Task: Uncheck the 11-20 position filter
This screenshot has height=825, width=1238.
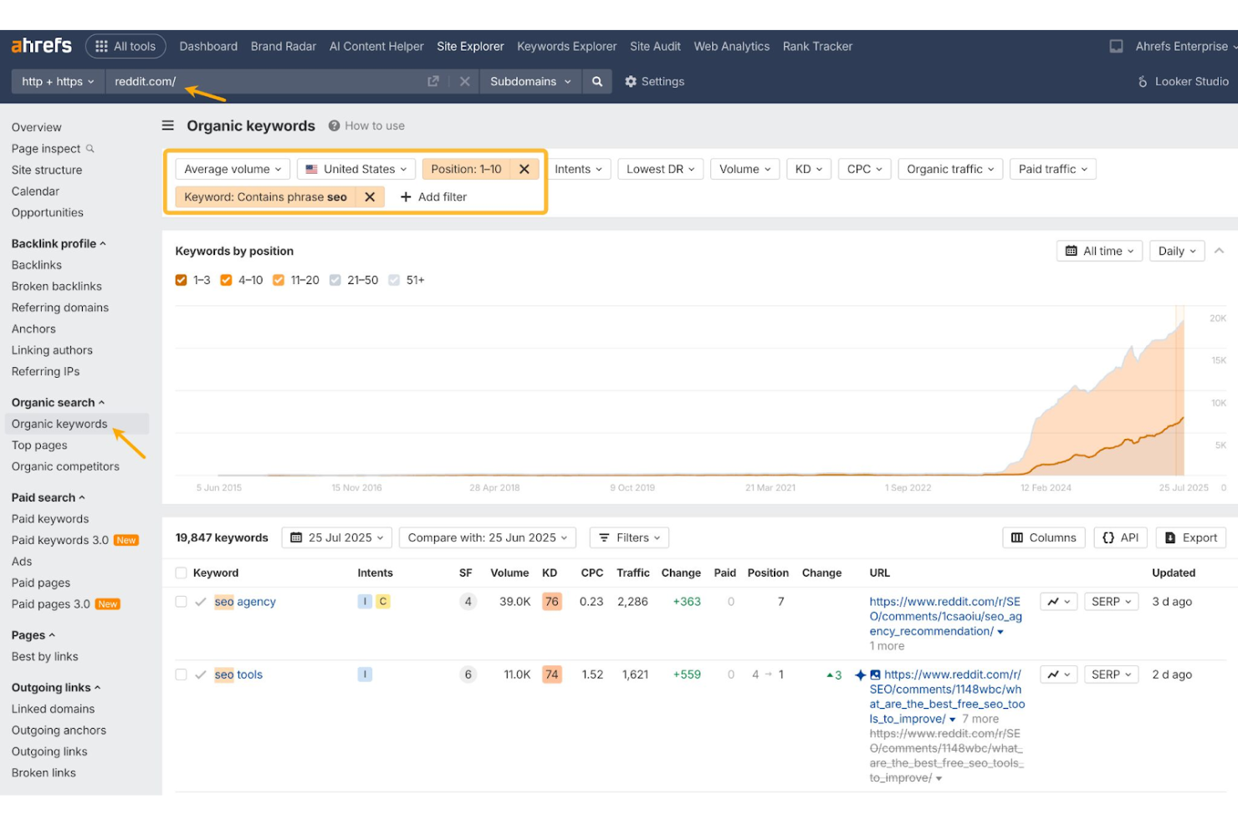Action: pos(279,280)
